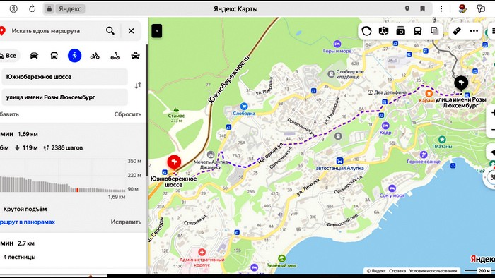The width and height of the screenshot is (495, 278).
Task: Click the orange steep section on elevation chart
Action: pyautogui.click(x=77, y=190)
